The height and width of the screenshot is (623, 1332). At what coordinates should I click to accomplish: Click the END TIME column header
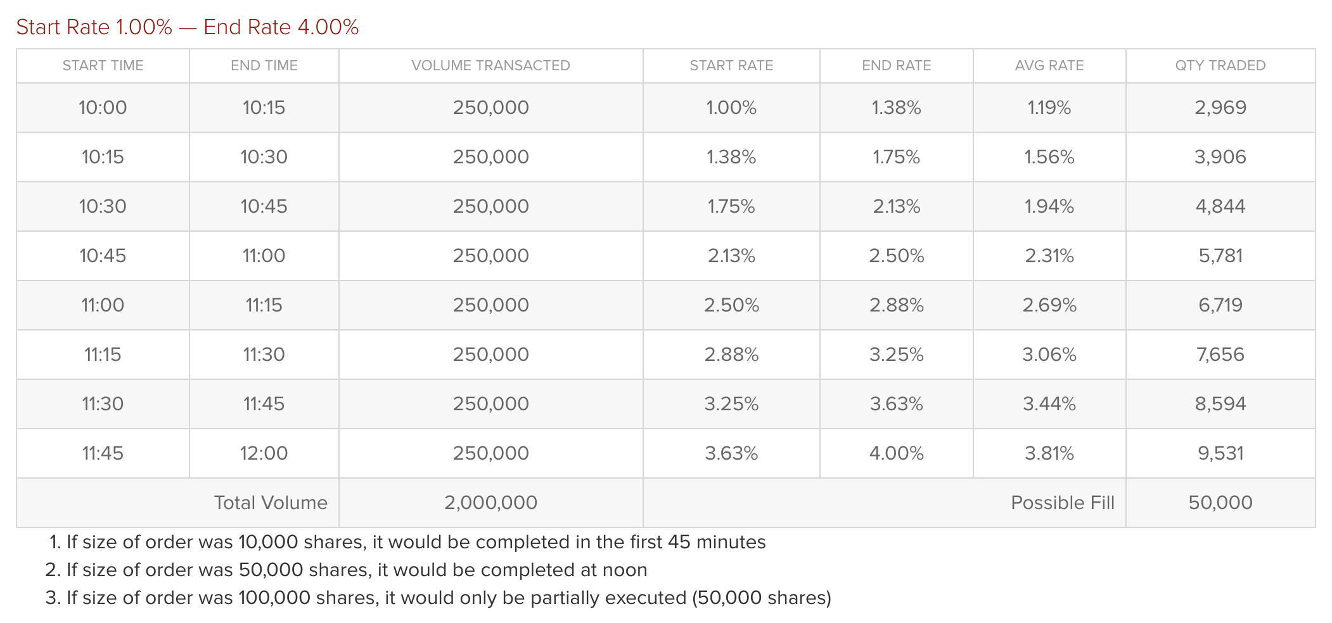coord(264,66)
